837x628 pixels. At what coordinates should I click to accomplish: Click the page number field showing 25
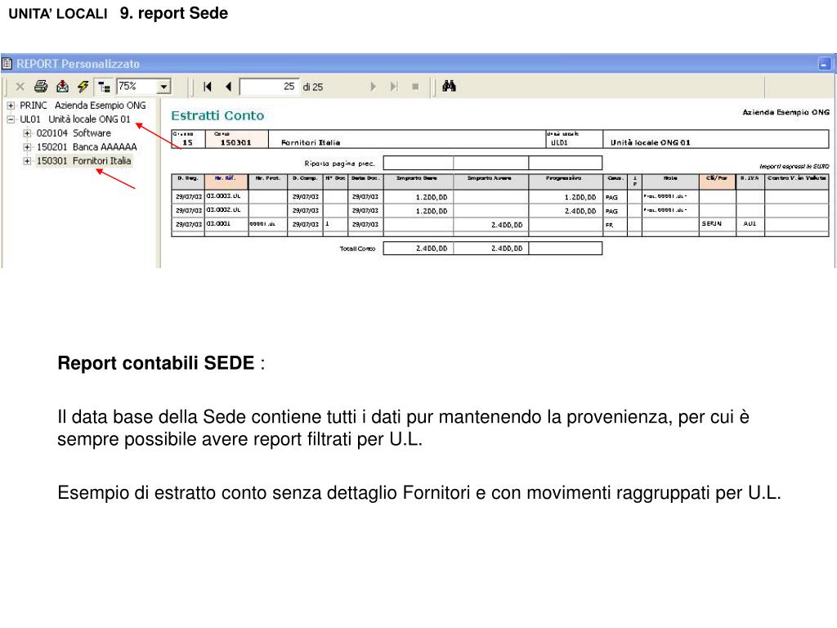point(268,87)
